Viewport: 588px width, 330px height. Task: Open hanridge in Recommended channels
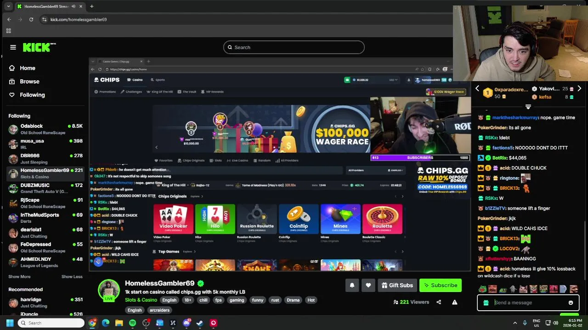(45, 302)
